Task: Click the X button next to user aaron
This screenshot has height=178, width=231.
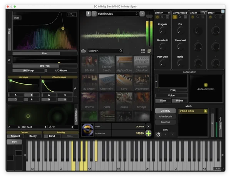Action: point(148,126)
